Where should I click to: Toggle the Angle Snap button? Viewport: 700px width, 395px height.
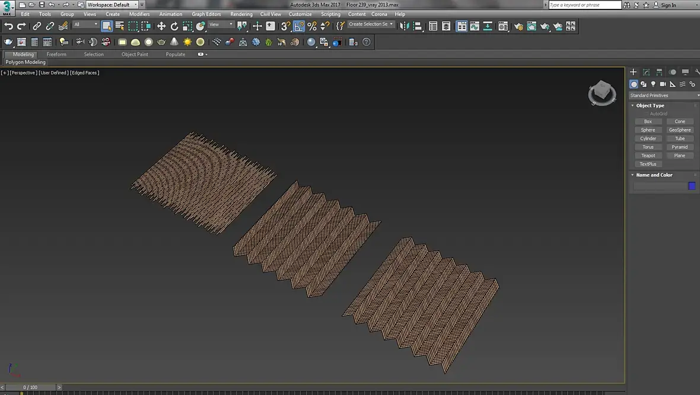point(299,26)
